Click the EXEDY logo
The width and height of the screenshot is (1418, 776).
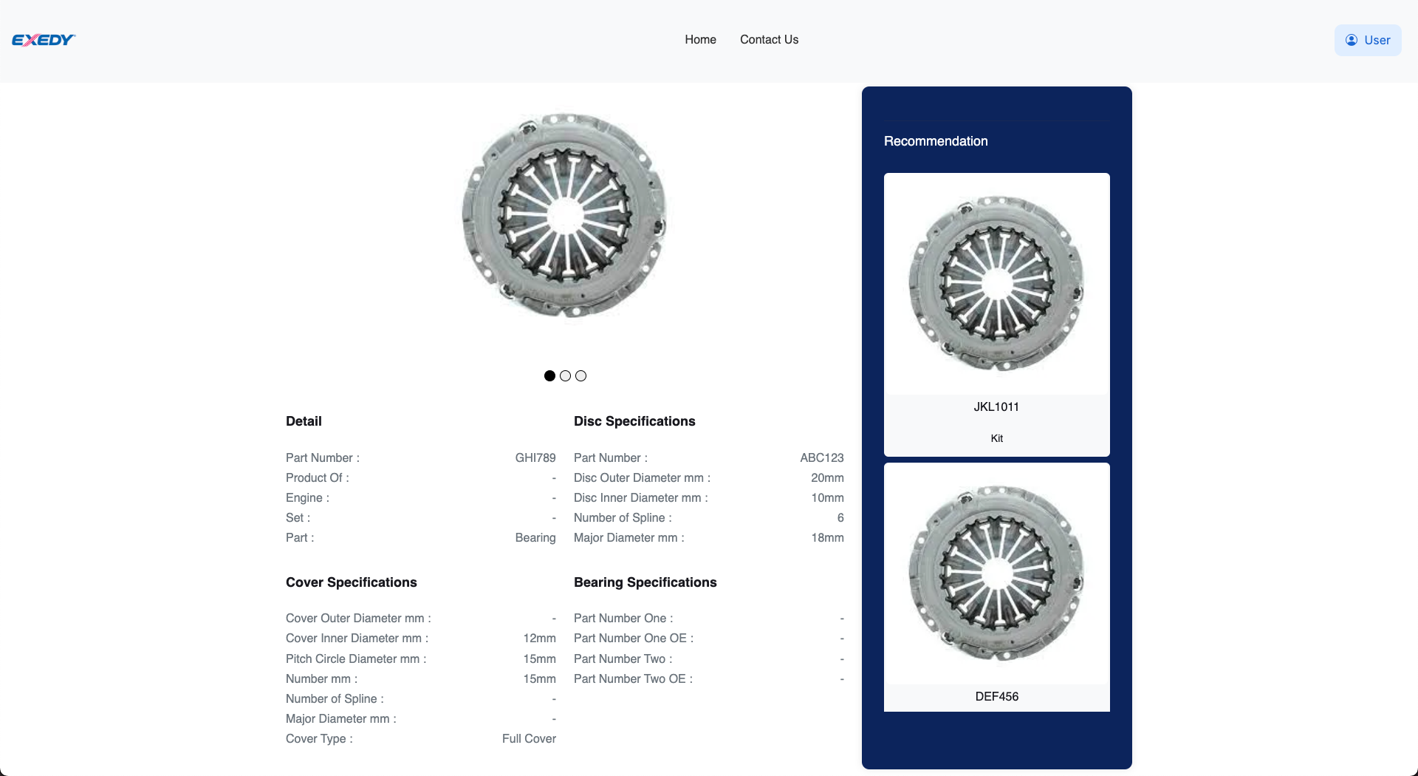coord(44,40)
